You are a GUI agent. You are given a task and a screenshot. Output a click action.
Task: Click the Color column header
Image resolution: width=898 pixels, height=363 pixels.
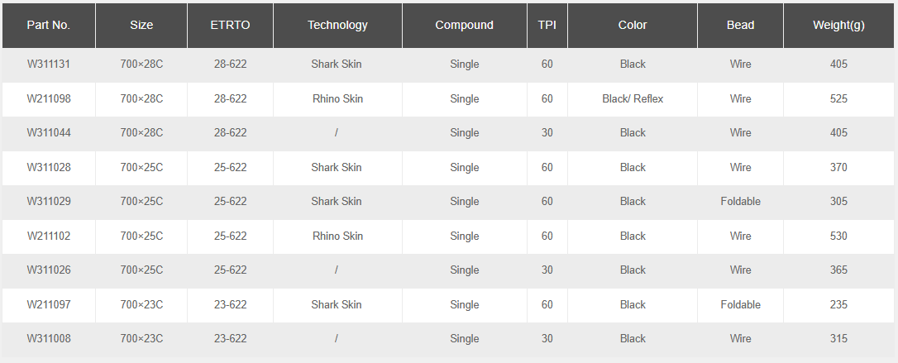[633, 25]
